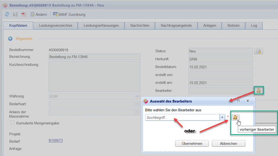Click the Abbrechen button
The width and height of the screenshot is (278, 156).
(x=229, y=144)
